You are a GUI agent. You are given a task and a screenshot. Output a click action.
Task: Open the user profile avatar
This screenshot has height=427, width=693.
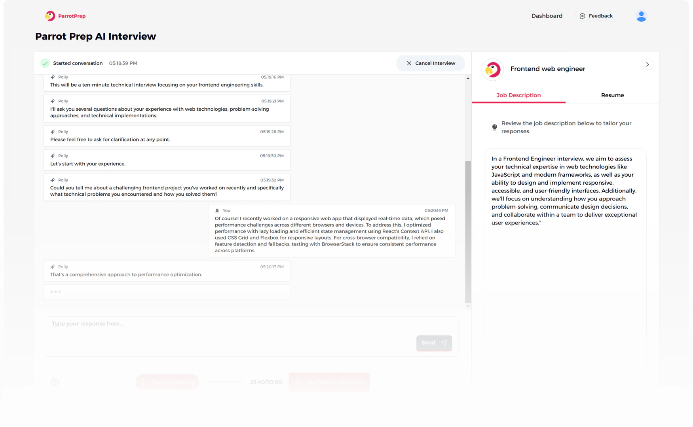pos(641,16)
